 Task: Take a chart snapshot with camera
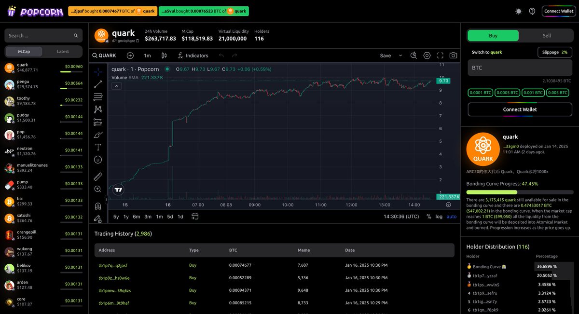pos(453,55)
